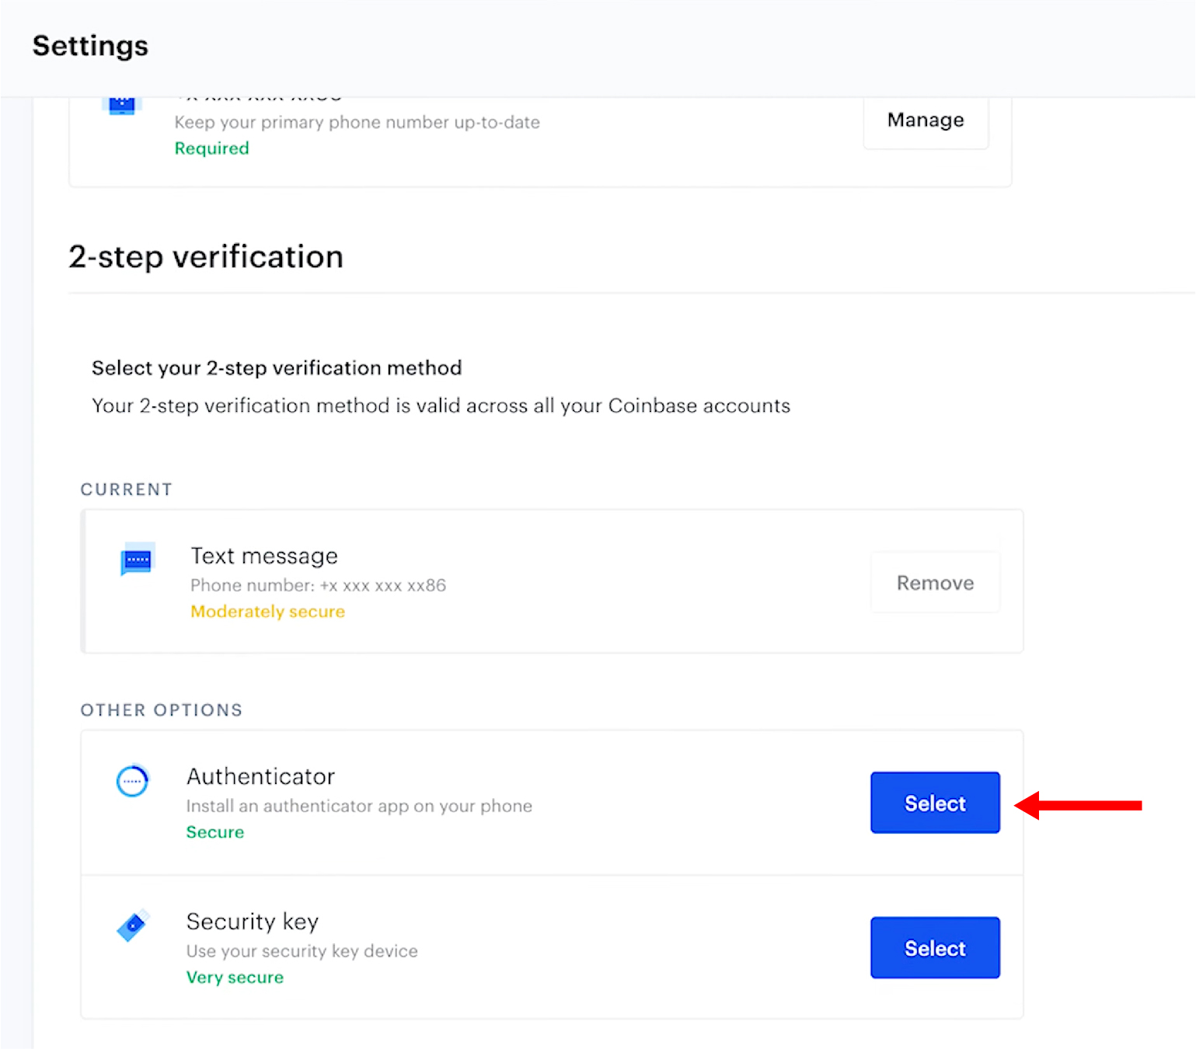1196x1049 pixels.
Task: Click the phone number icon near Required
Action: pyautogui.click(x=121, y=105)
